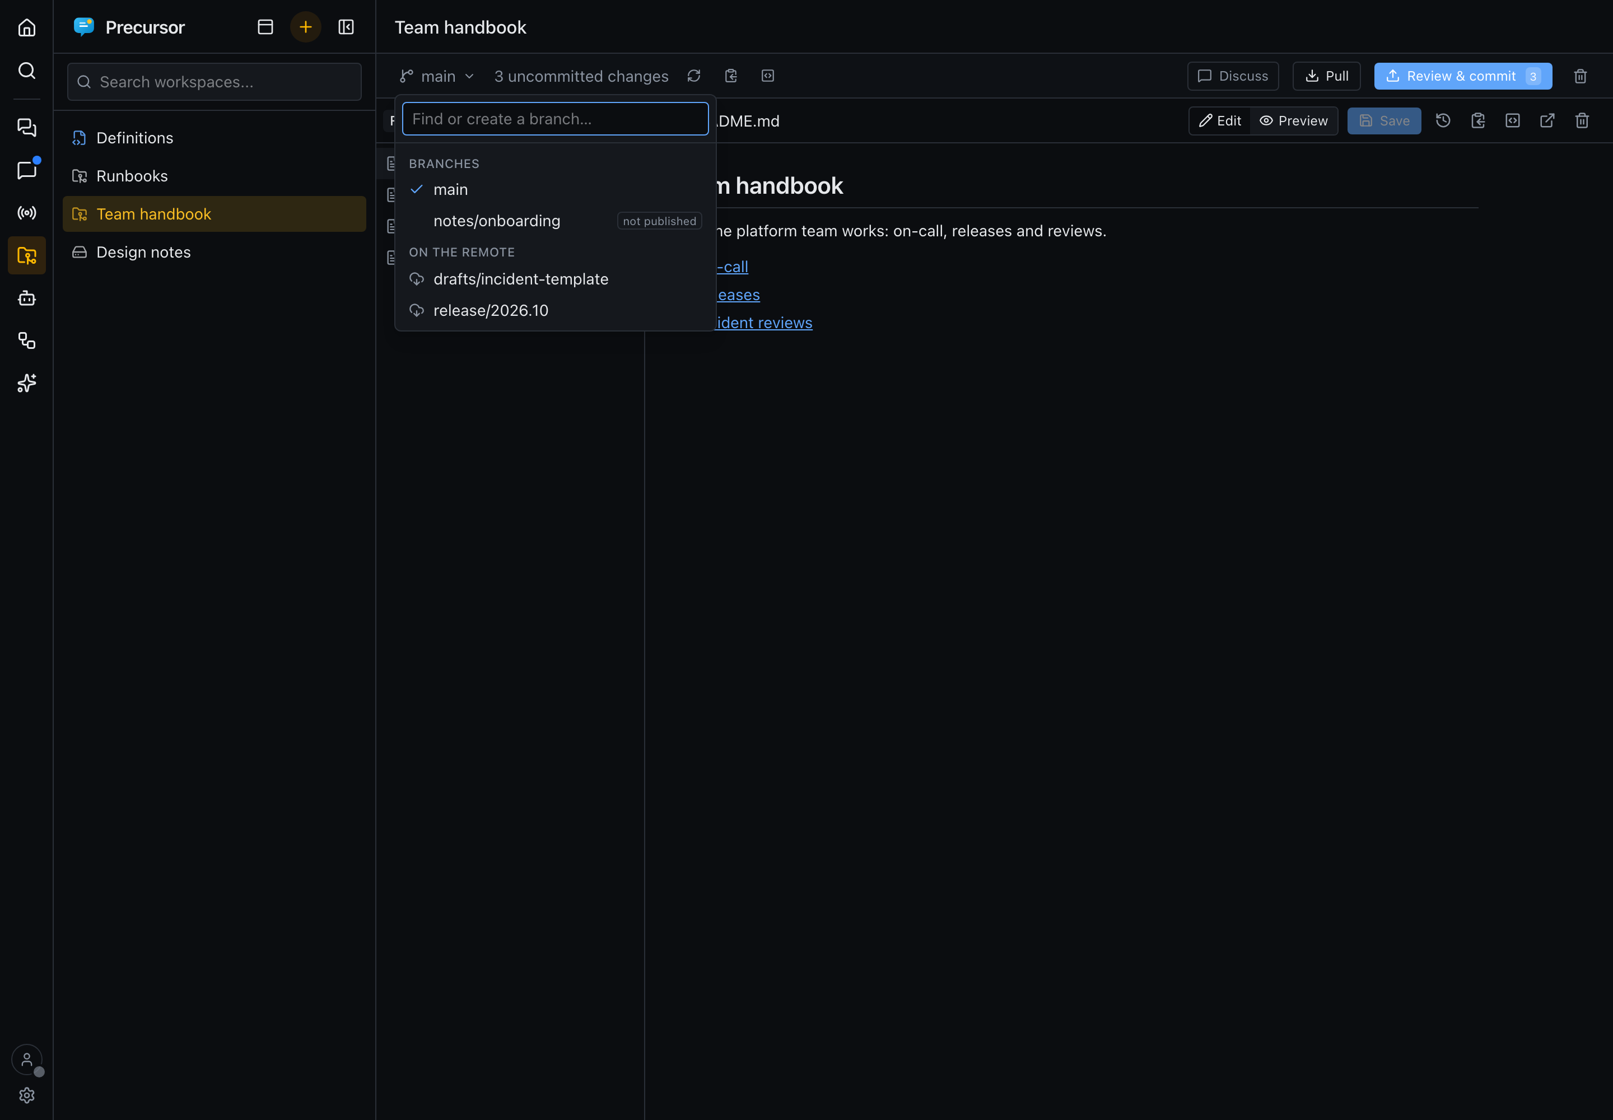
Task: Open the sparkles AI icon in rail
Action: [27, 383]
